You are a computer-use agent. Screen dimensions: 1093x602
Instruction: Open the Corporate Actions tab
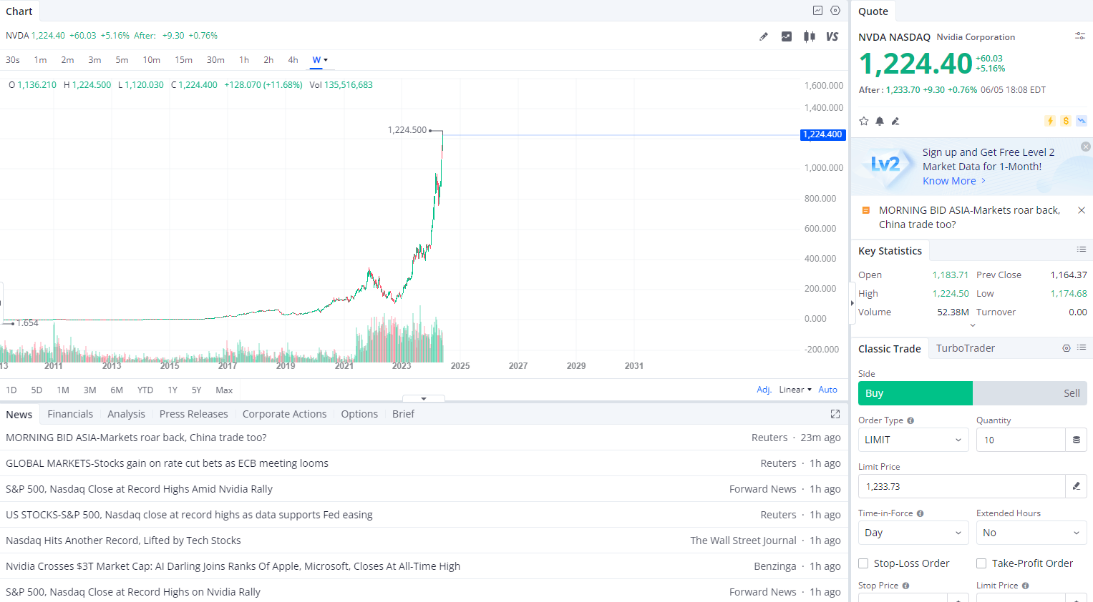coord(284,414)
